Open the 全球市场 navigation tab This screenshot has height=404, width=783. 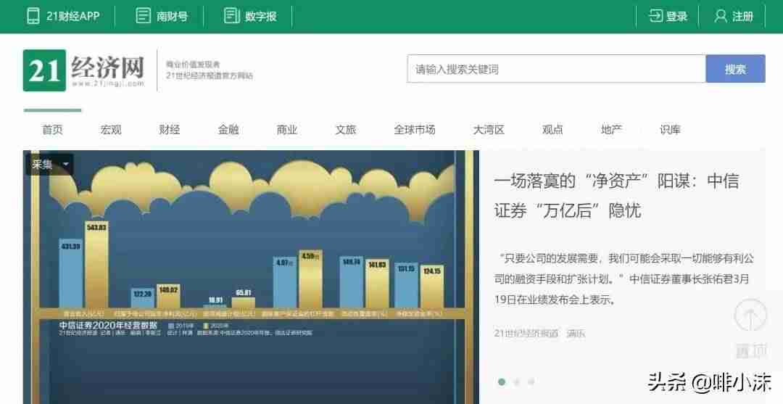[415, 130]
